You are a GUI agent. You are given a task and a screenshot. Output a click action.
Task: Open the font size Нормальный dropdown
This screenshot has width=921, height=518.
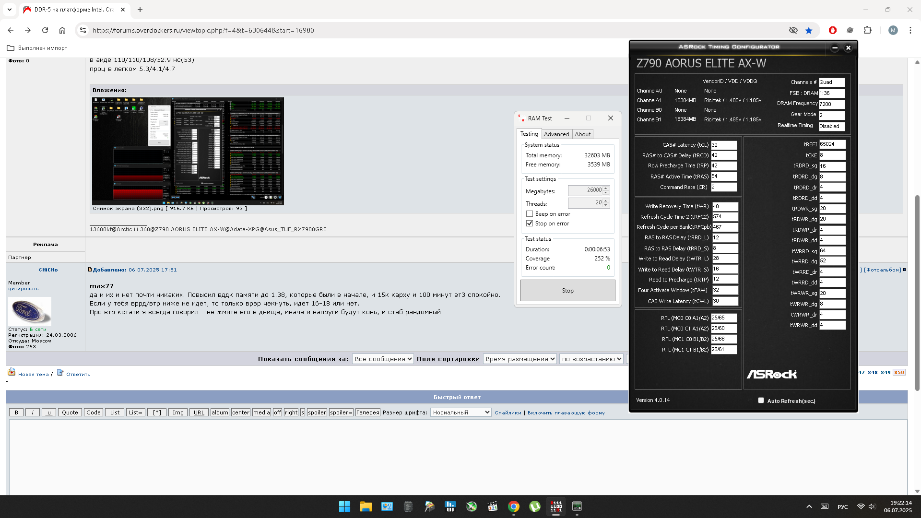click(460, 412)
